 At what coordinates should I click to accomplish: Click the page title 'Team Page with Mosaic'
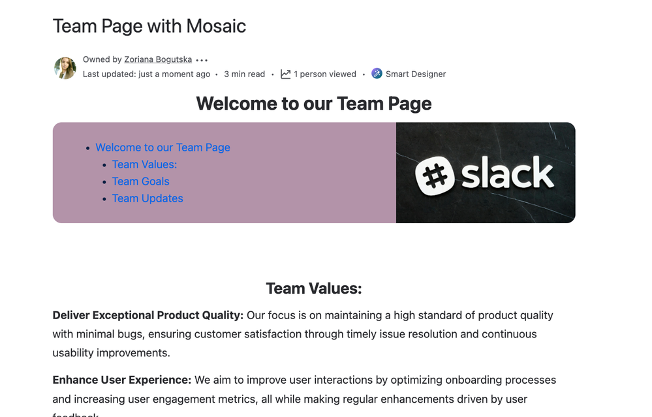coord(149,26)
